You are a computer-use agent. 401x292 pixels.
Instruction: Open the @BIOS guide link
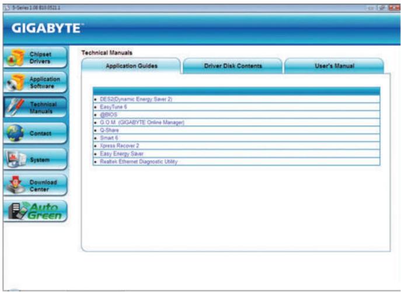tap(109, 115)
